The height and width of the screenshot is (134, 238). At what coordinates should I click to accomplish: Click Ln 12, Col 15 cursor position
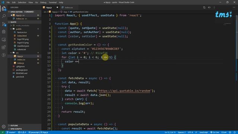pyautogui.click(x=170, y=133)
